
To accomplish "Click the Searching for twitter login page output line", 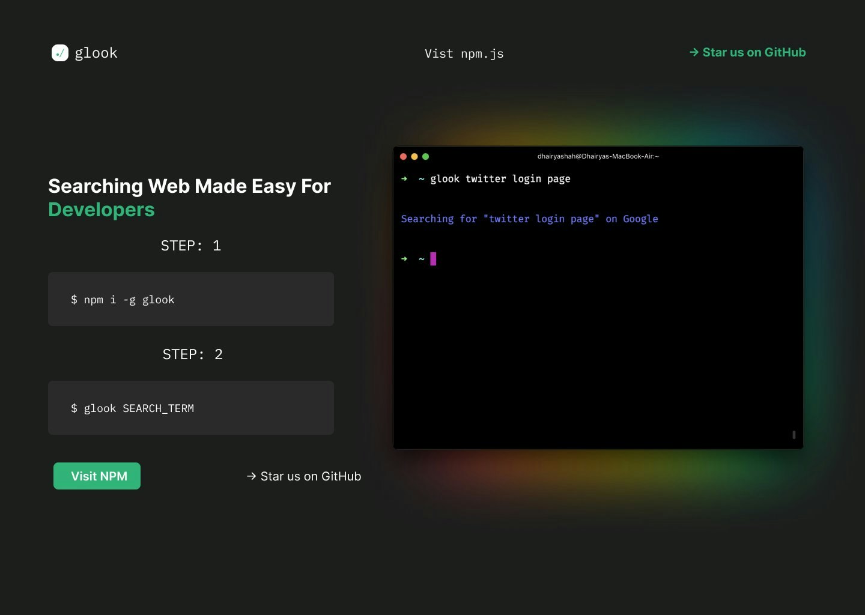I will coord(529,219).
